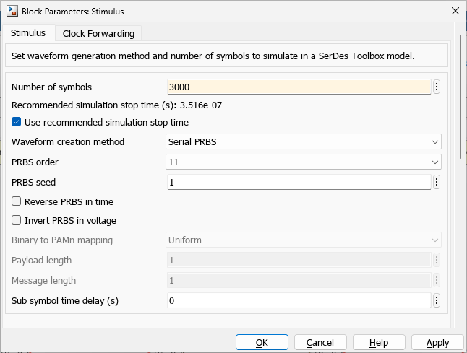Open Help for the Stimulus block
The image size is (467, 353).
(x=378, y=342)
